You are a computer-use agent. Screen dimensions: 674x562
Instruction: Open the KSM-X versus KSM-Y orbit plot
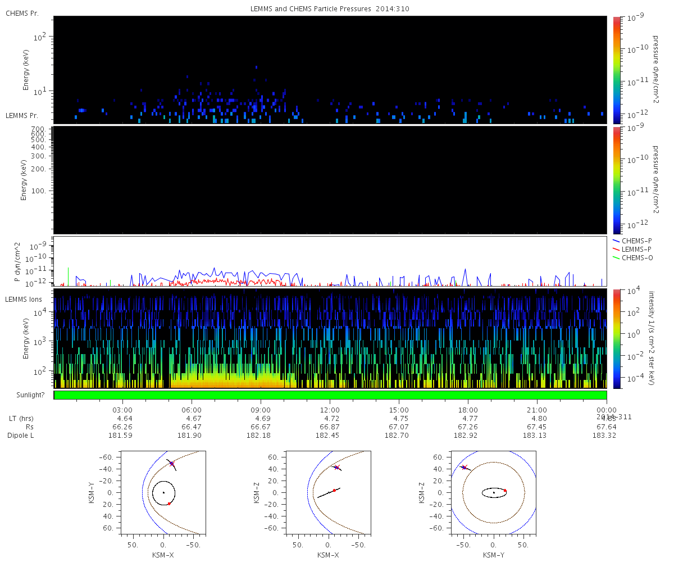[x=163, y=492]
